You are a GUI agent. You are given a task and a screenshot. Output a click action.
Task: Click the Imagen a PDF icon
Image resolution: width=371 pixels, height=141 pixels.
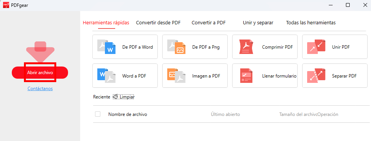click(x=176, y=76)
